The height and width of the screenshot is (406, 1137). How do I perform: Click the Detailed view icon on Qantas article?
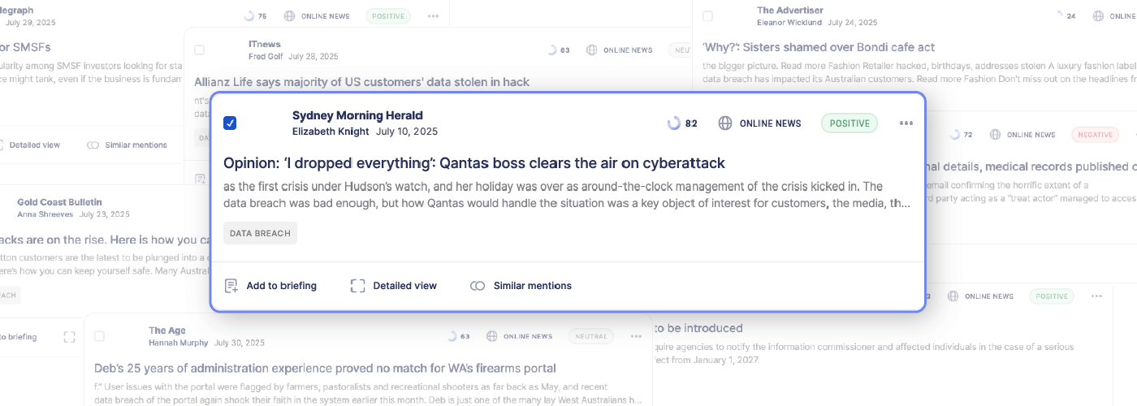coord(357,286)
